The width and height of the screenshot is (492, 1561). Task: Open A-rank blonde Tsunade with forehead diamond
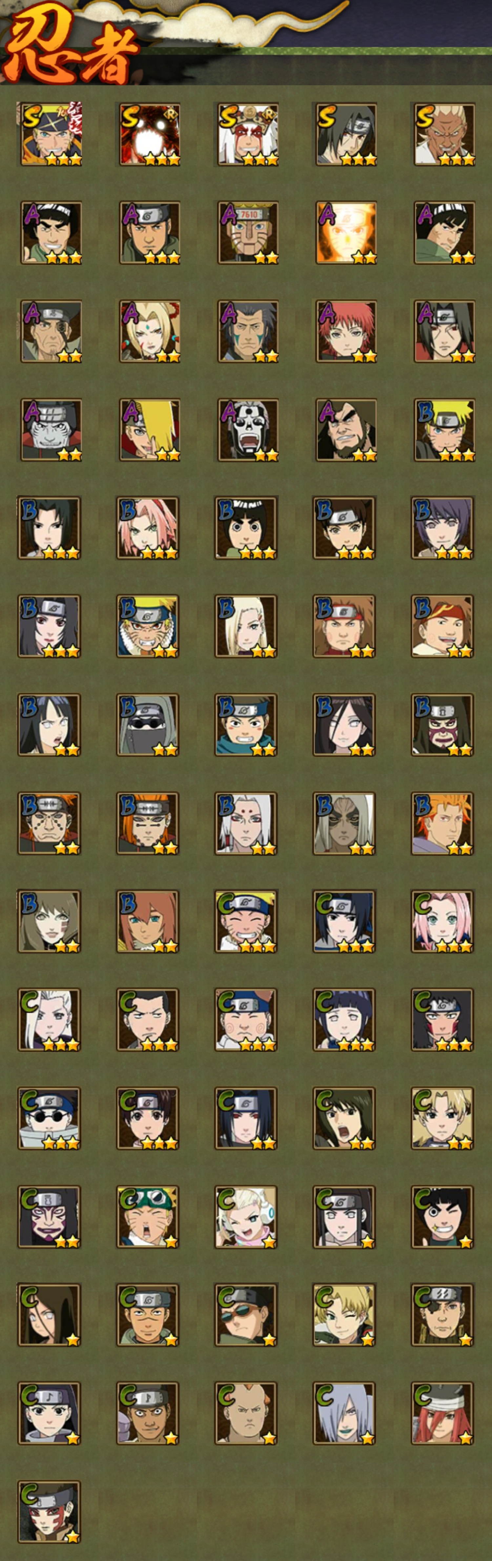[149, 331]
